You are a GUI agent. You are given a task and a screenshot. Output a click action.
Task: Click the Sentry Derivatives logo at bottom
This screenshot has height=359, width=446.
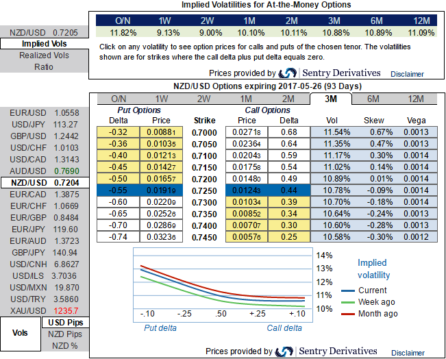click(326, 351)
